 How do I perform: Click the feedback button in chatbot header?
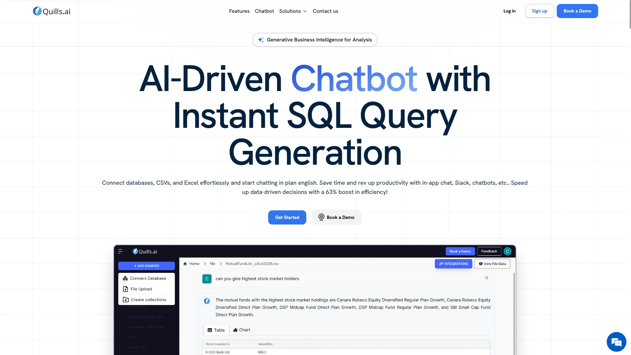(489, 251)
